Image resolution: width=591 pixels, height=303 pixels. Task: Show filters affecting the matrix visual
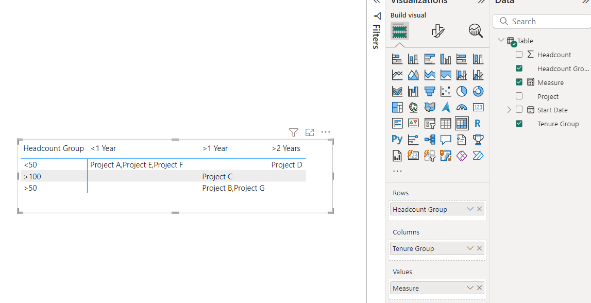[294, 132]
